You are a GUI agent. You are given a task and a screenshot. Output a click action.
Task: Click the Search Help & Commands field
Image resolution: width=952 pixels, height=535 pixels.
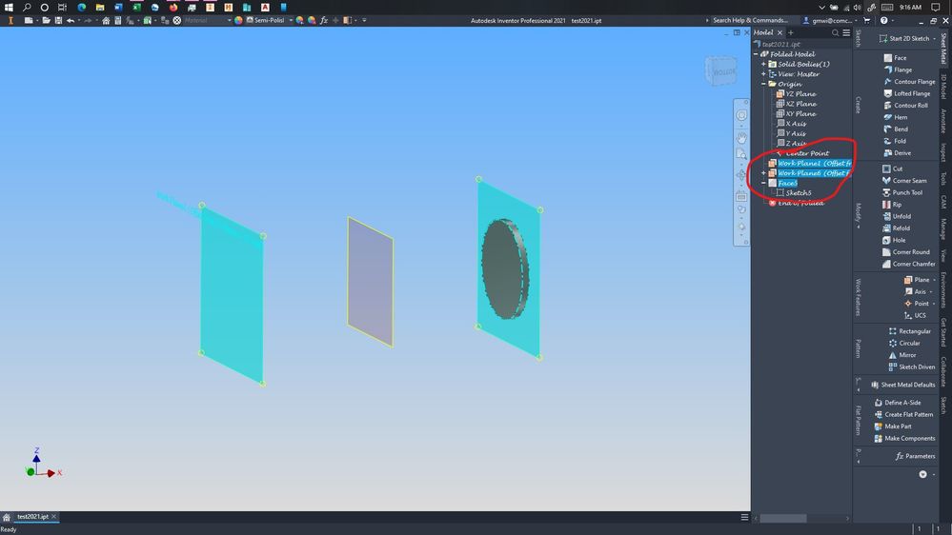point(750,20)
